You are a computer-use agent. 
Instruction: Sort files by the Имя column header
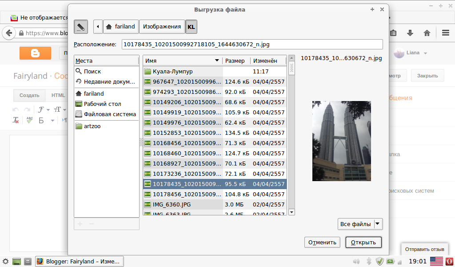click(x=182, y=61)
